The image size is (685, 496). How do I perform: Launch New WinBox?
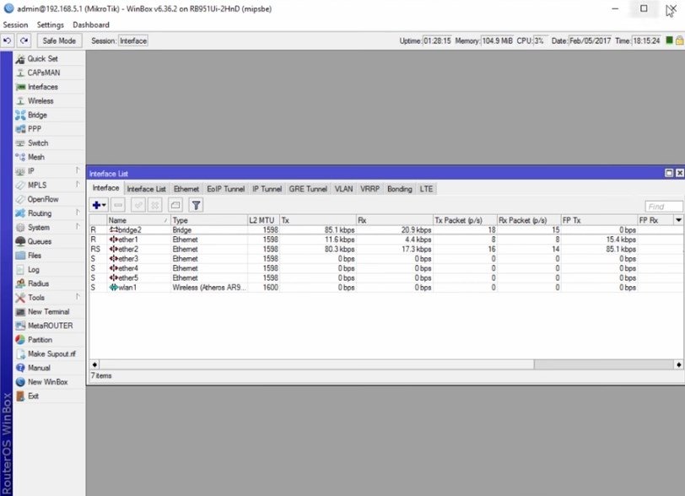point(49,381)
